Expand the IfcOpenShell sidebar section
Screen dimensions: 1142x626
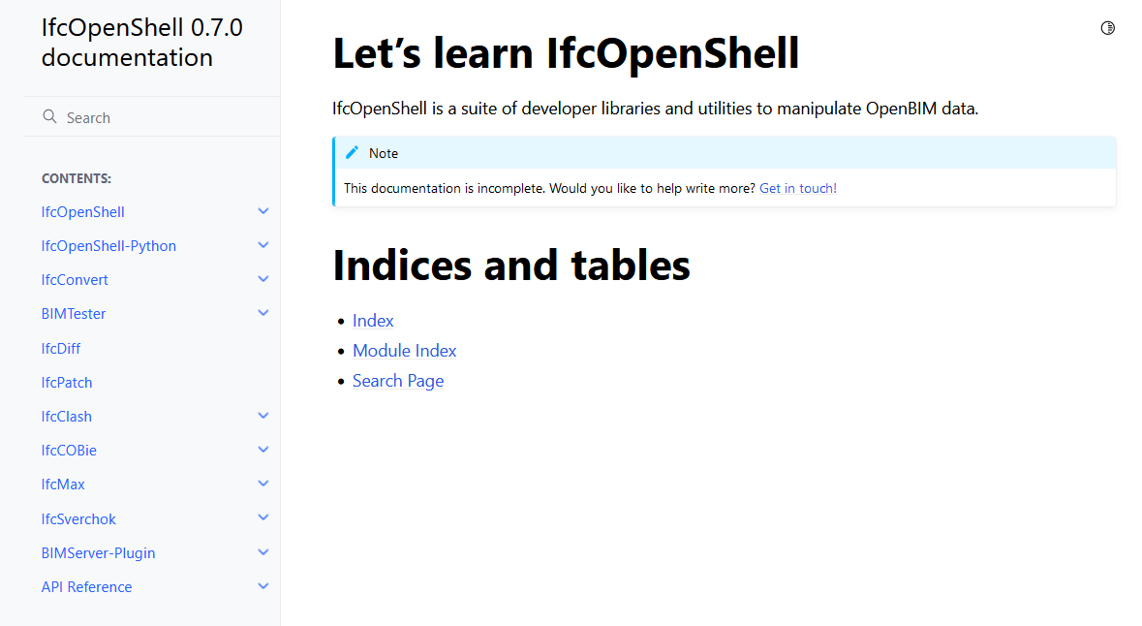(262, 211)
